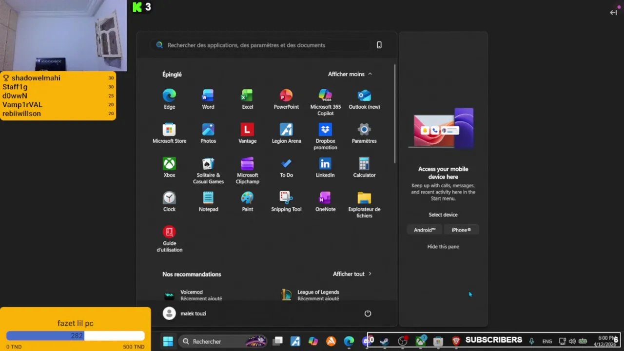Open To Do app
Viewport: 624px width, 351px height.
(286, 168)
